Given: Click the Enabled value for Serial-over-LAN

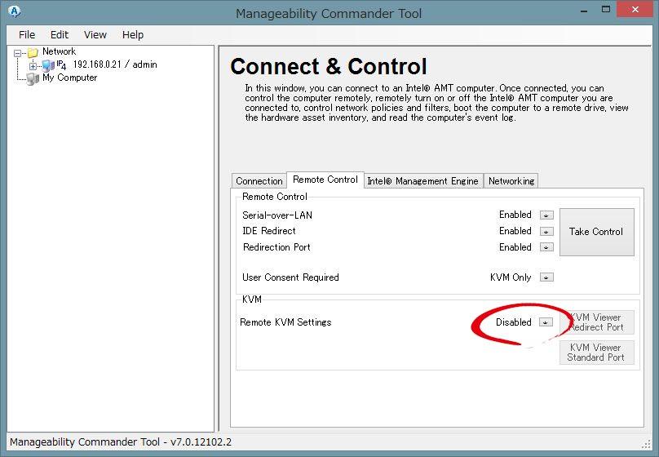Looking at the screenshot, I should point(515,215).
